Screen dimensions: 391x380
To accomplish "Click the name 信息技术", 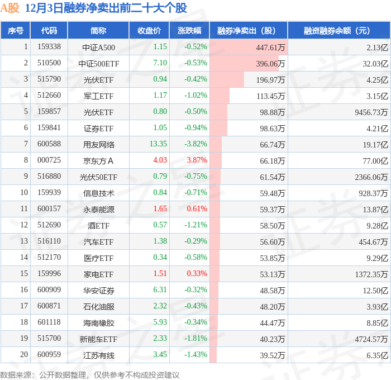I will tap(98, 193).
